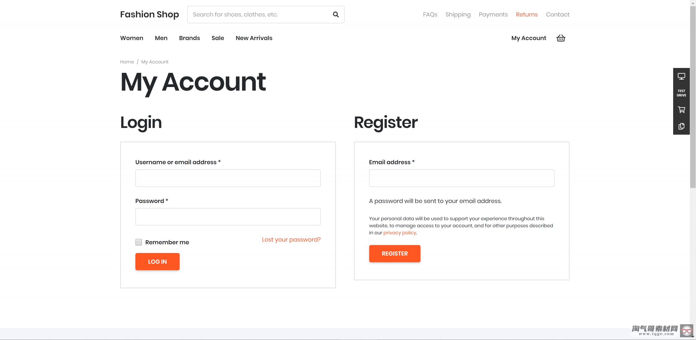Check the Remember me login option
The height and width of the screenshot is (340, 696).
[x=139, y=242]
